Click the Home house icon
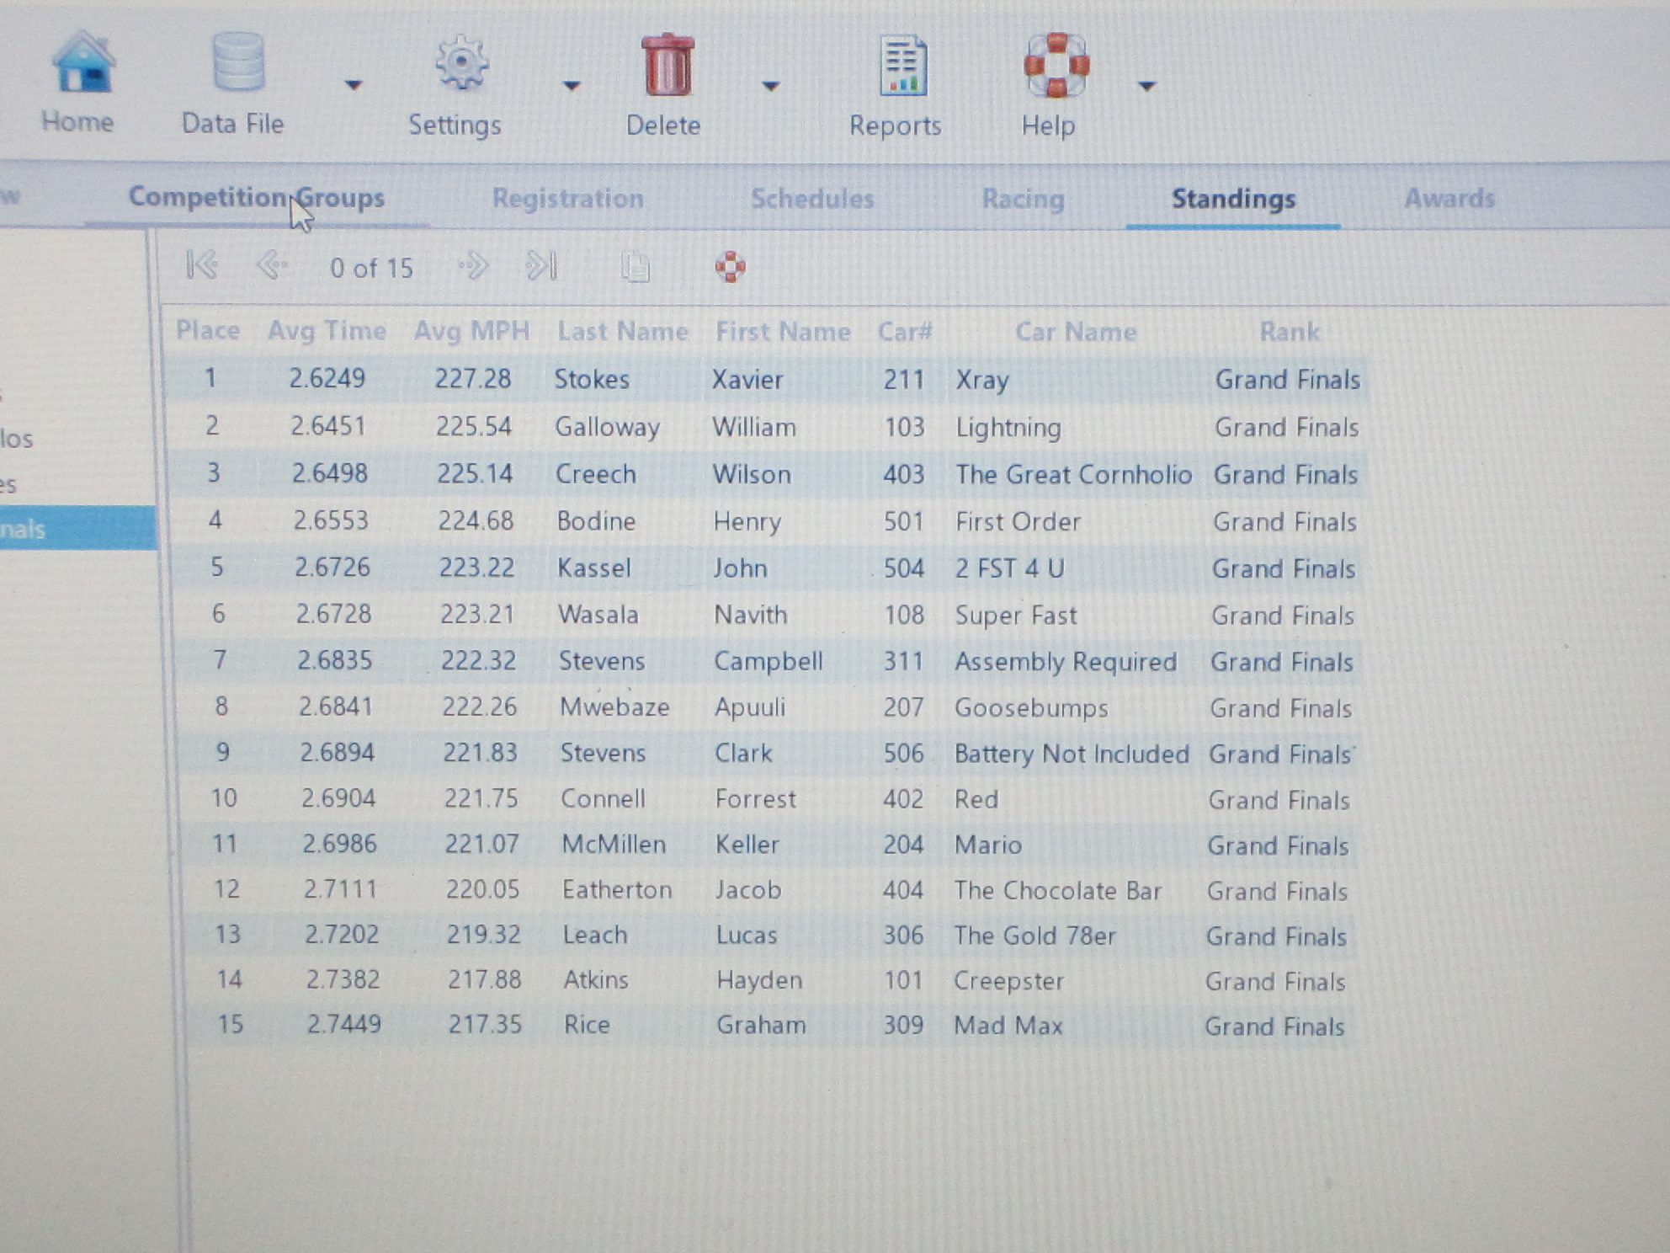 tap(82, 63)
